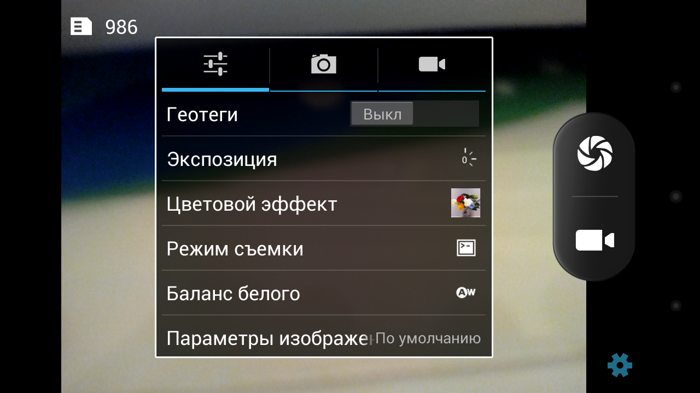Open the exposure dial icon showing 0
The image size is (700, 393).
(x=468, y=158)
